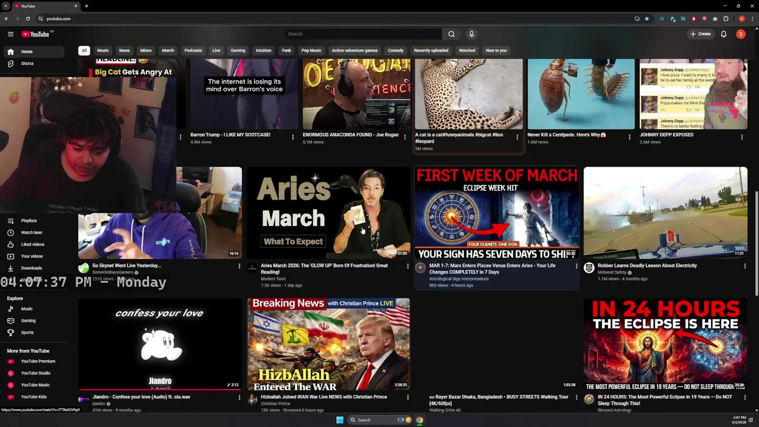Click the YouTube logo
759x427 pixels.
[36, 34]
